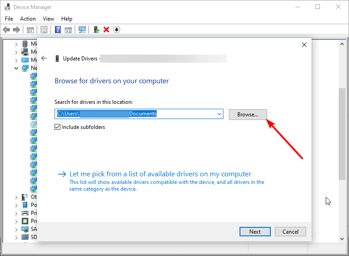Click the red X Uninstall device icon
The width and height of the screenshot is (349, 256).
106,30
